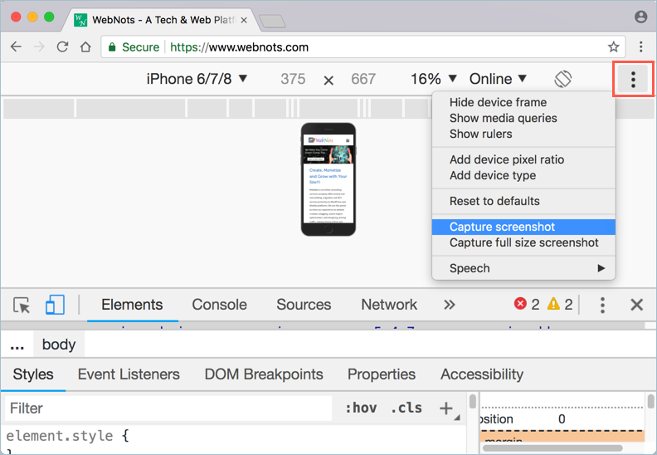
Task: Click the styles Filter input field
Action: [166, 408]
